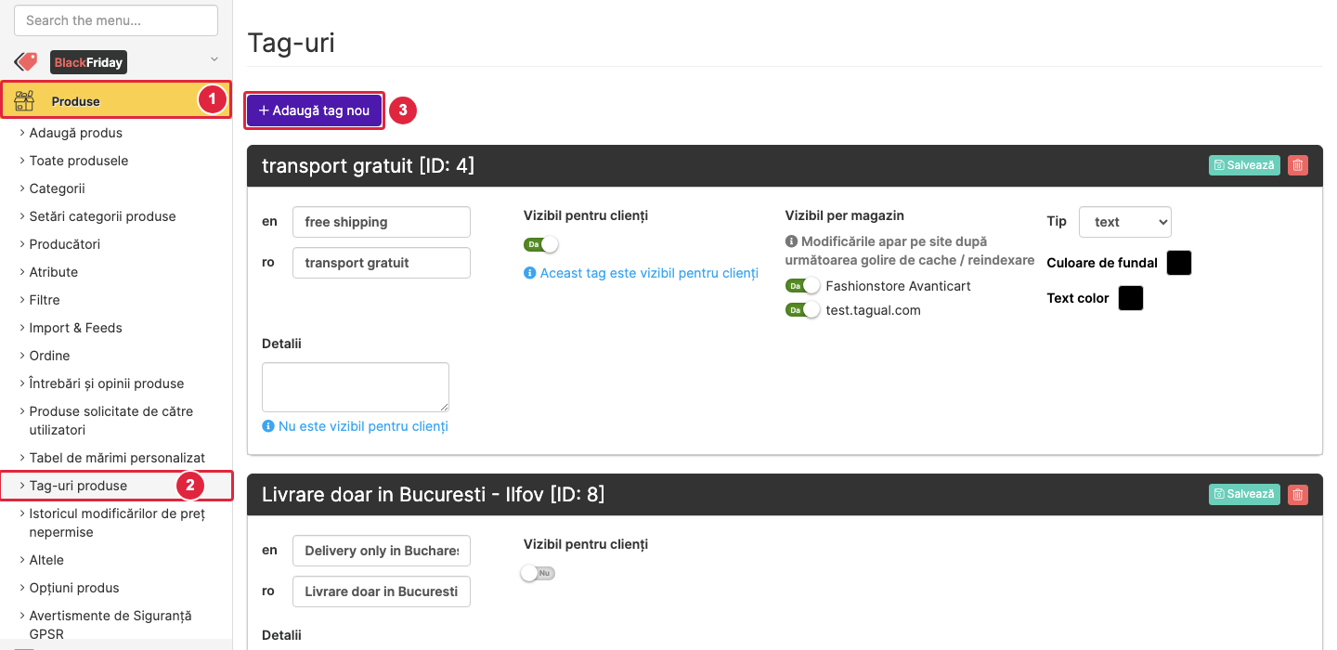Click the Search the menu field
This screenshot has height=650, width=1337.
116,20
